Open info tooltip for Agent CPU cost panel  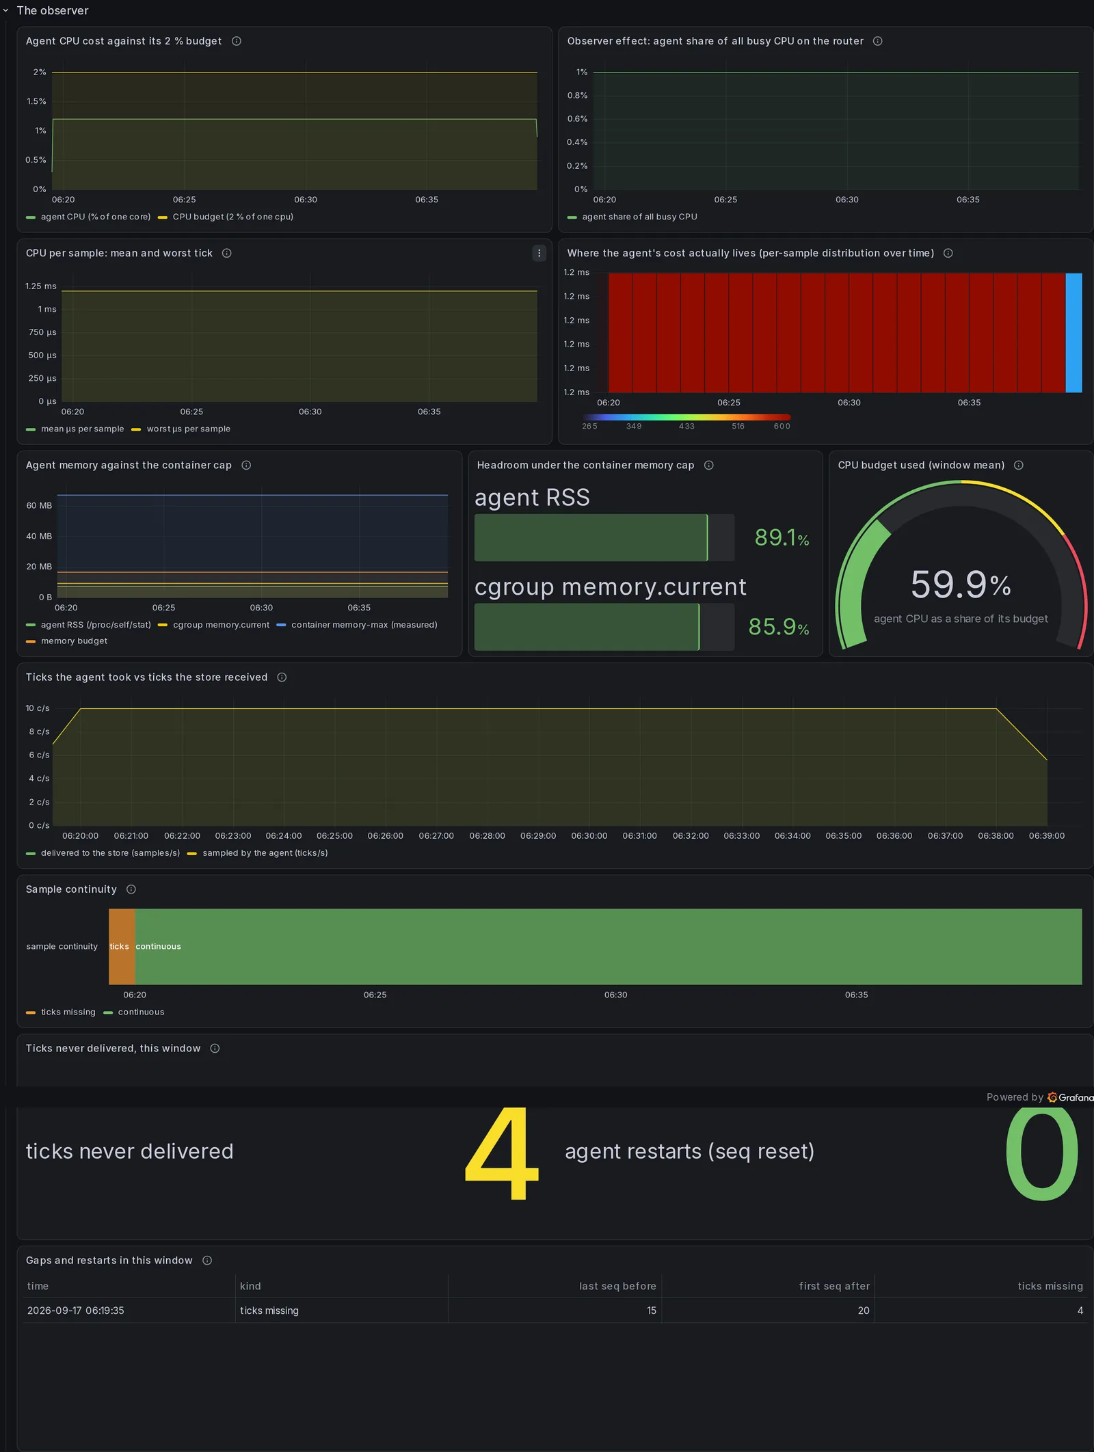tap(237, 41)
